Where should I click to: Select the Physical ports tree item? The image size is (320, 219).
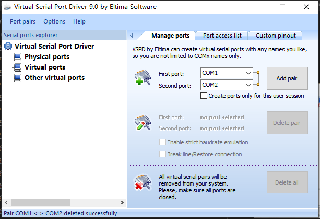[47, 57]
